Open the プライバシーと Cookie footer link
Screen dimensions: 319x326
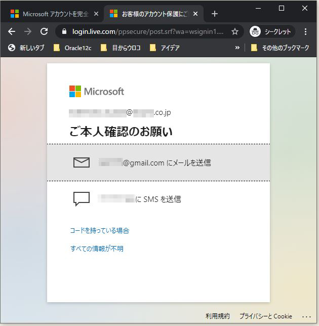(x=266, y=316)
